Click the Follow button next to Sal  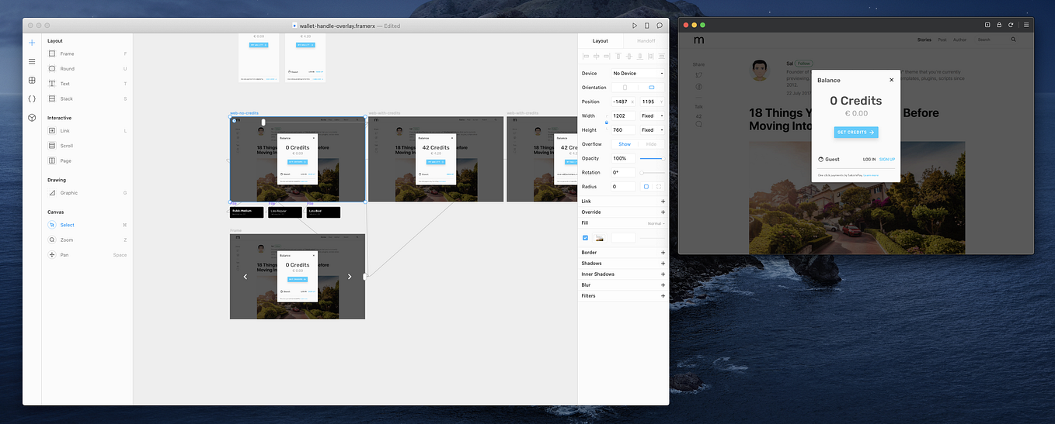coord(803,64)
